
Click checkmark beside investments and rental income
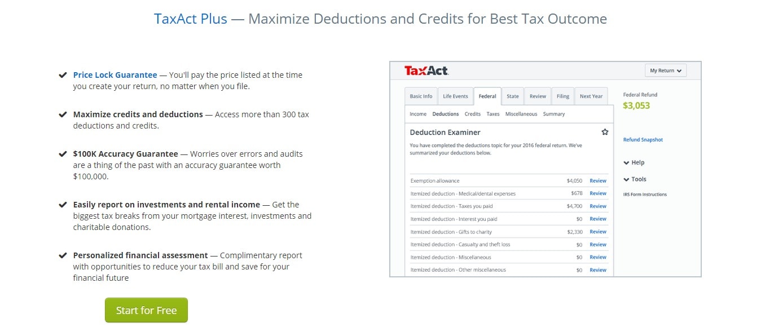point(63,205)
